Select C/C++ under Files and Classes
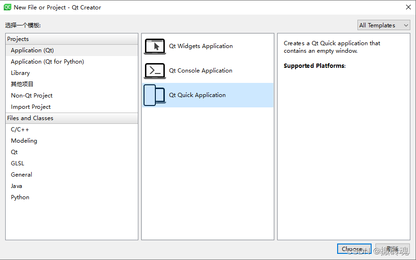The image size is (416, 260). pyautogui.click(x=72, y=130)
